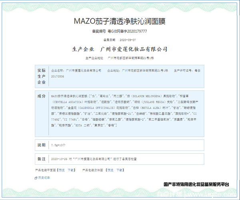This screenshot has height=200, width=240.
Task: Click the MAZO茄子清透净肤沁润面膜 product title
Action: click(x=120, y=20)
